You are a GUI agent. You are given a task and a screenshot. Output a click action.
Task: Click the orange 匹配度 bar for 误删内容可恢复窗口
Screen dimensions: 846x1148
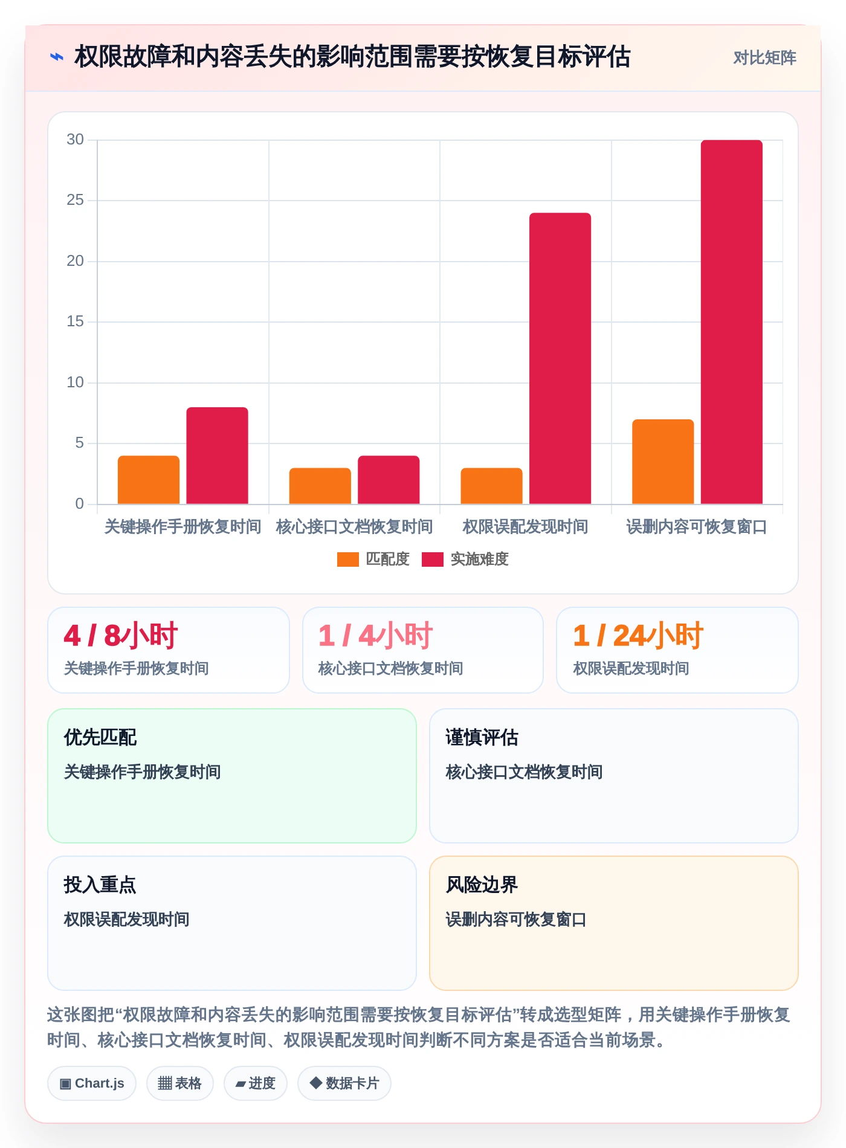(x=663, y=462)
